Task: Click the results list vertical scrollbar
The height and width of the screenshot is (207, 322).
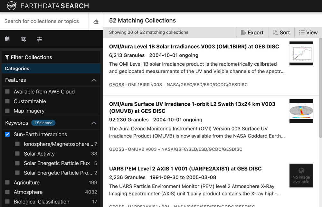Action: (x=321, y=87)
